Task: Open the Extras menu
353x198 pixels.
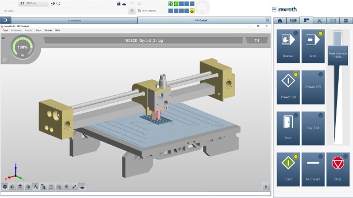Action: [x=39, y=30]
